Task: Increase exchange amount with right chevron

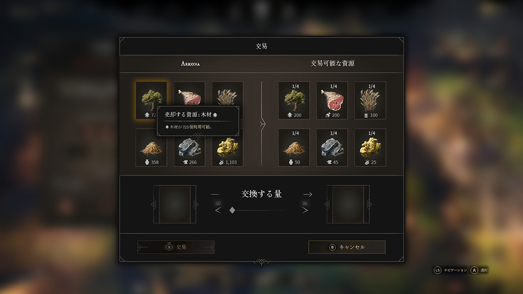Action: (x=305, y=210)
